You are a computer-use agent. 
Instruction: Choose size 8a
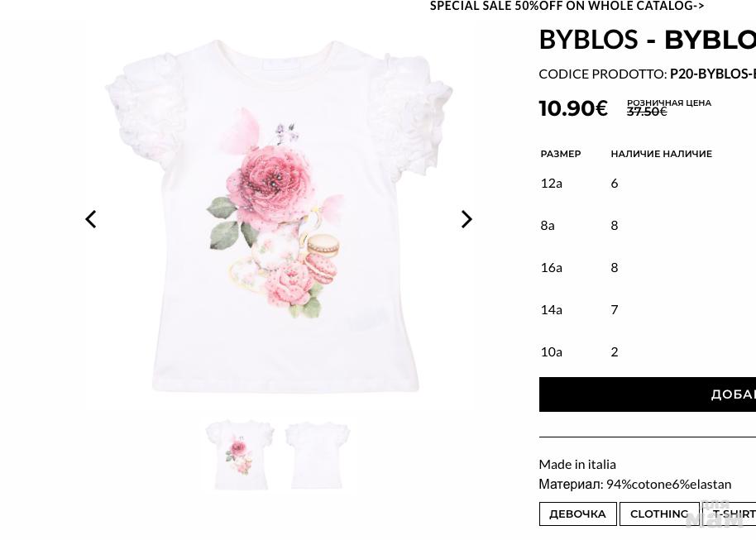coord(548,225)
